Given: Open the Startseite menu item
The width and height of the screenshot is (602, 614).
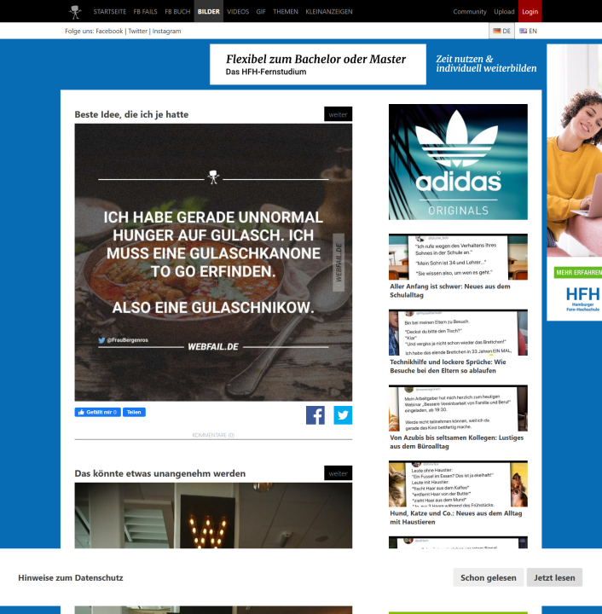Looking at the screenshot, I should pyautogui.click(x=110, y=12).
